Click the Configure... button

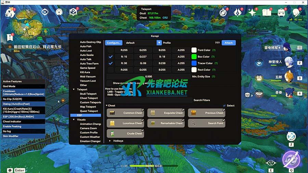click(x=114, y=43)
